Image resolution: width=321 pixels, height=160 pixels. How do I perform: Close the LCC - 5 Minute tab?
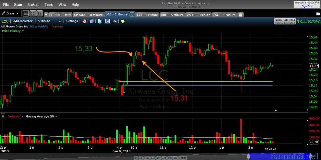(132, 14)
